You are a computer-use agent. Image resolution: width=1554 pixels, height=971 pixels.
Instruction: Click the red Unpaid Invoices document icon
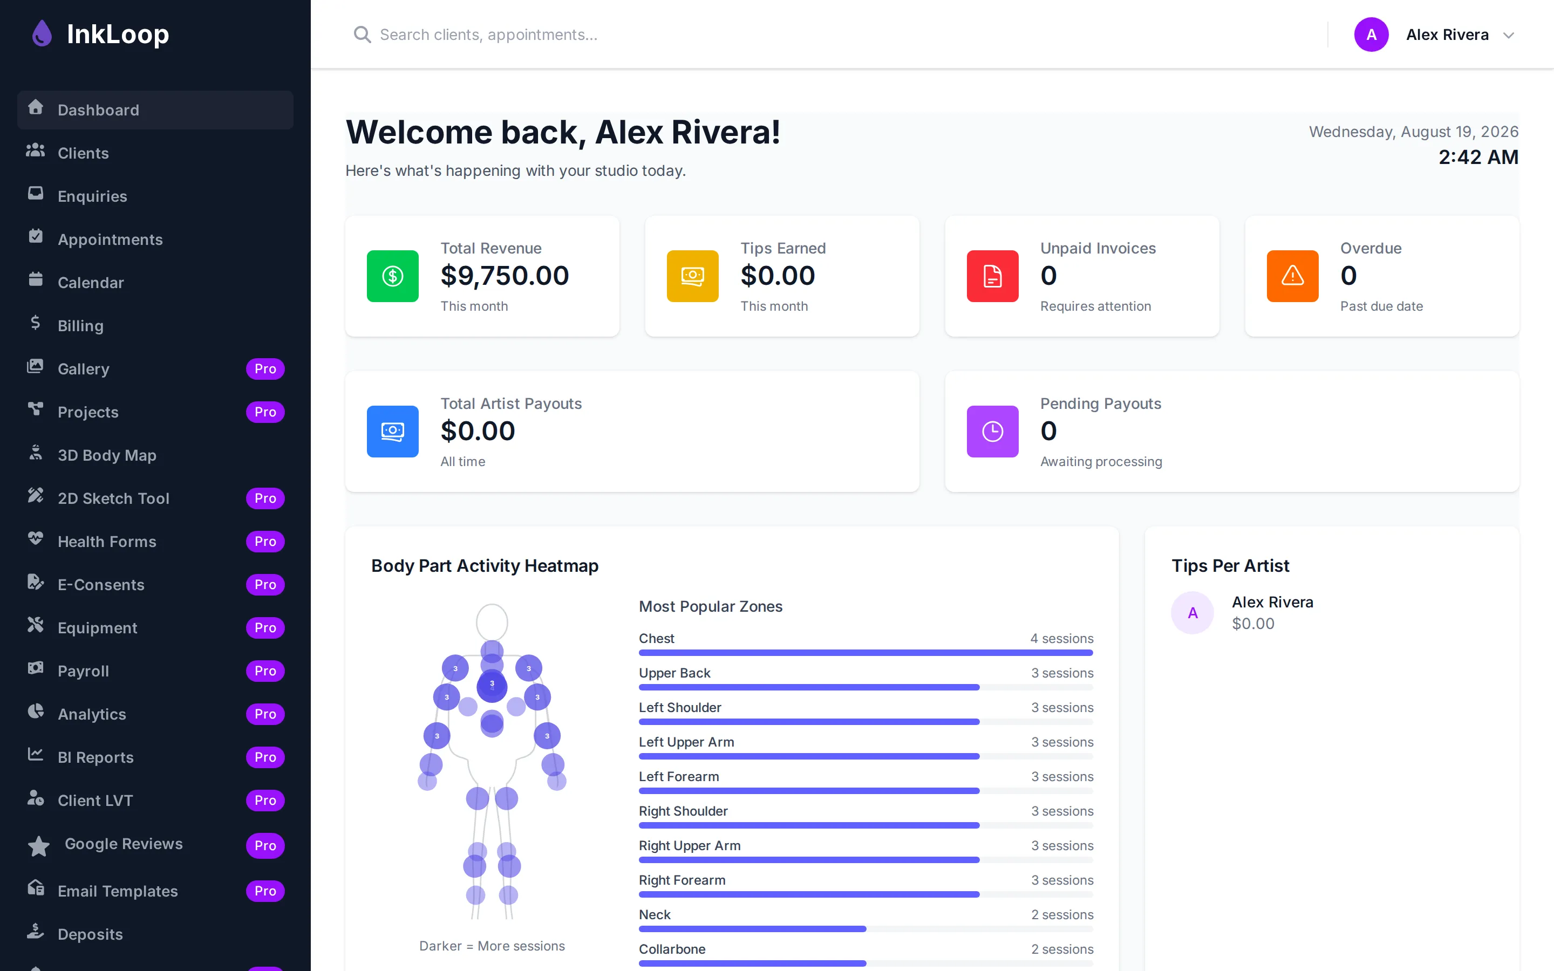[x=992, y=276]
